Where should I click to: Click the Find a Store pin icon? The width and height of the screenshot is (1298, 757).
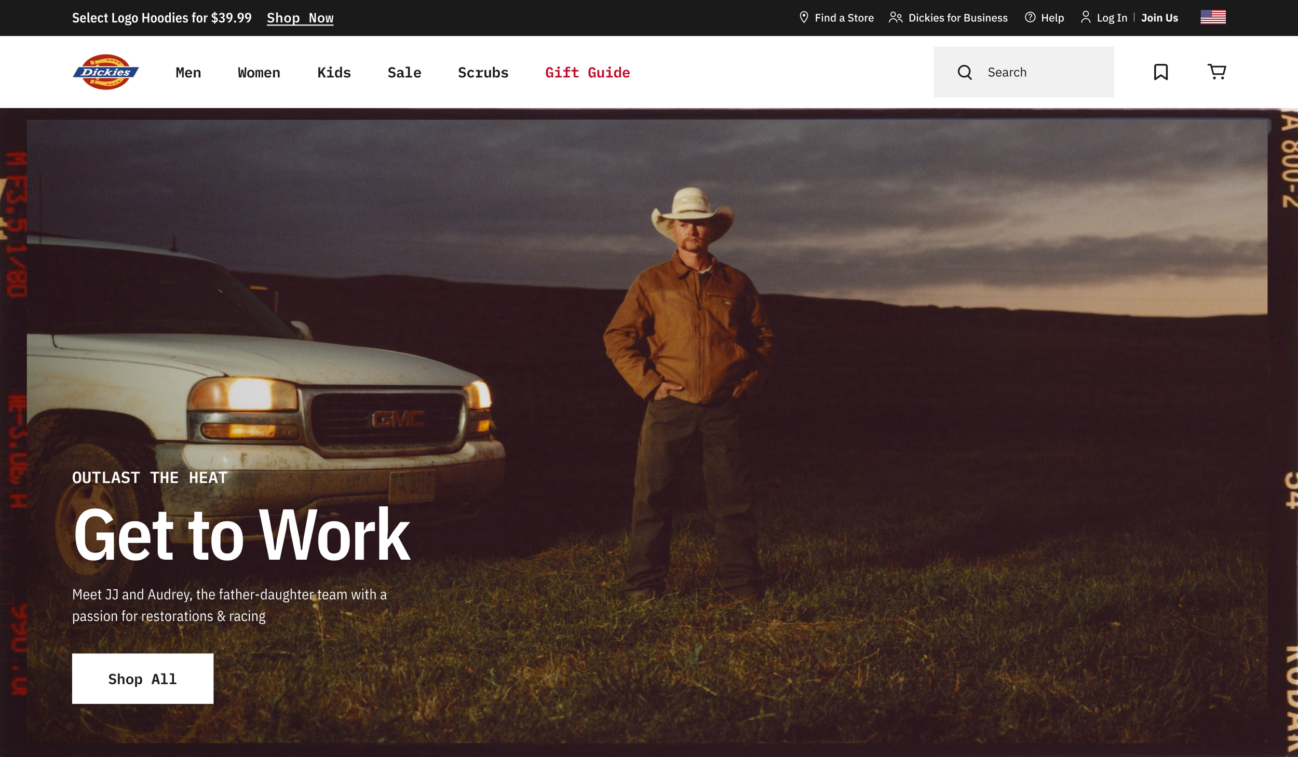coord(803,18)
